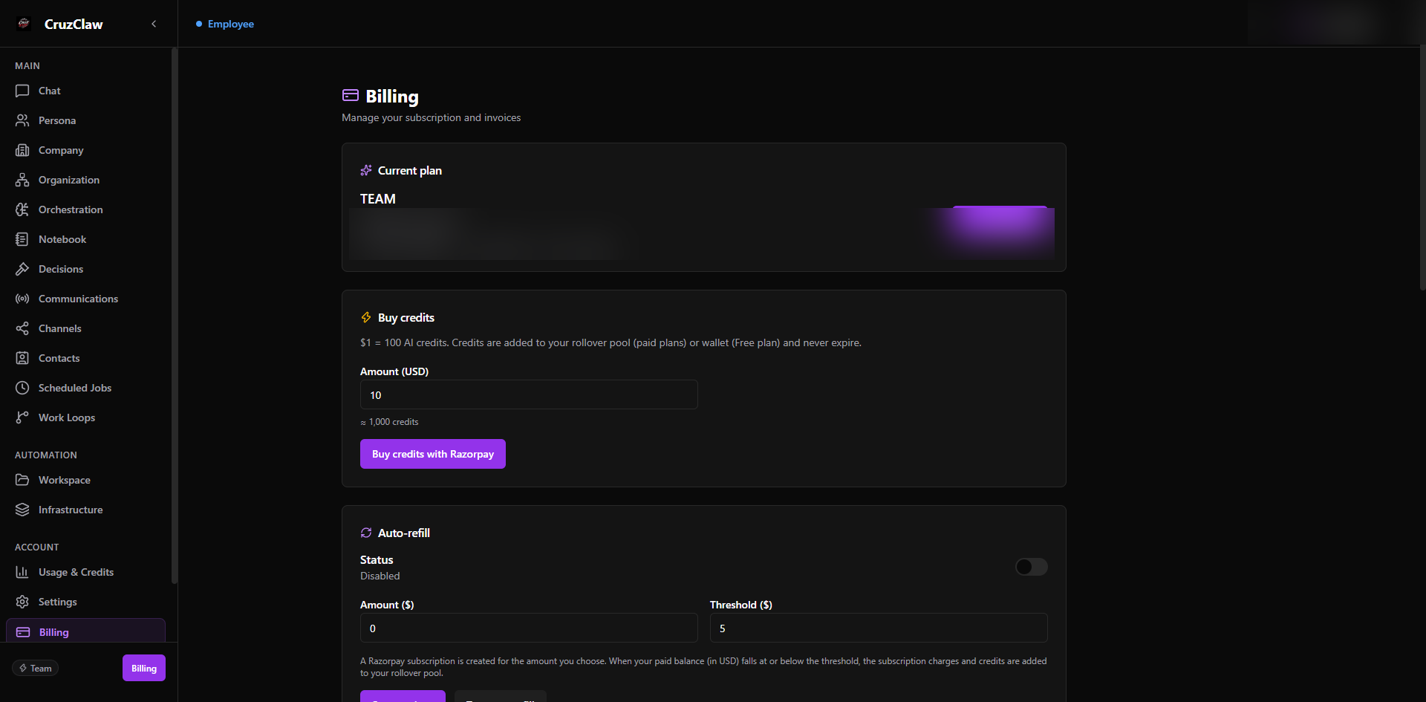Screen dimensions: 1426x702
Task: Click the Infrastructure layers icon
Action: pyautogui.click(x=22, y=510)
